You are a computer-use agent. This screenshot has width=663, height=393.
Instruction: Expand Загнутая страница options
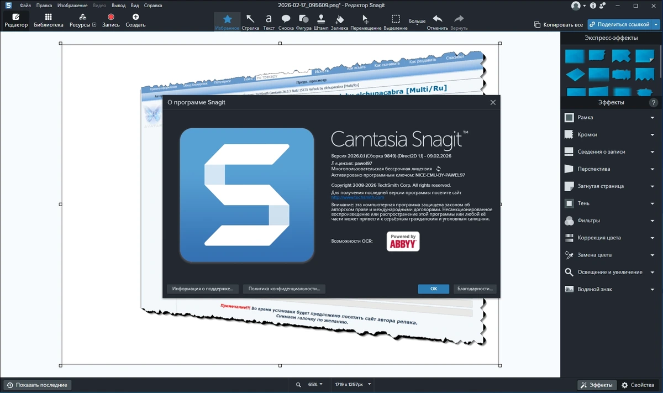click(x=653, y=186)
